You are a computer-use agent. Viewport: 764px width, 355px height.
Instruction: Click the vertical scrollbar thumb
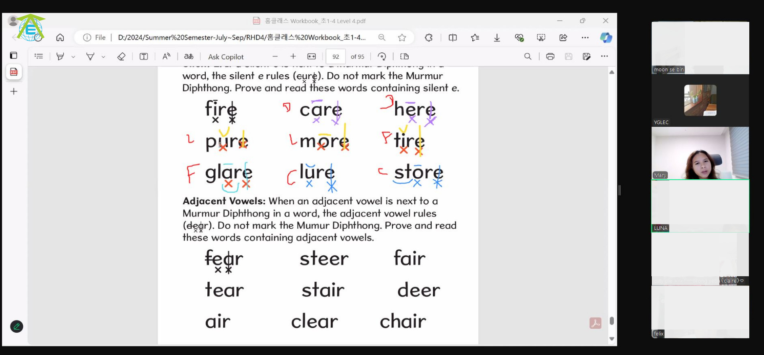[x=612, y=320]
